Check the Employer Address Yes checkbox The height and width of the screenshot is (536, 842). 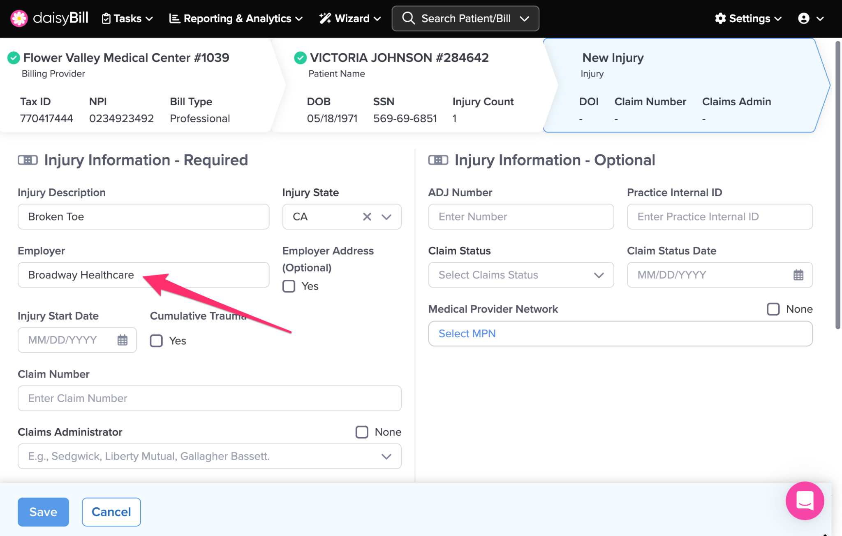click(x=289, y=286)
